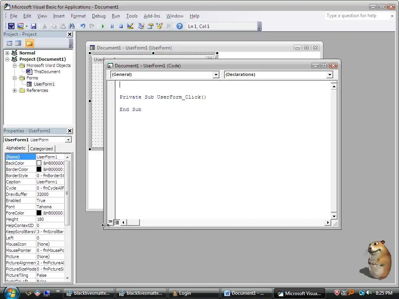Open the (Declarations) procedure dropdown

click(x=330, y=74)
